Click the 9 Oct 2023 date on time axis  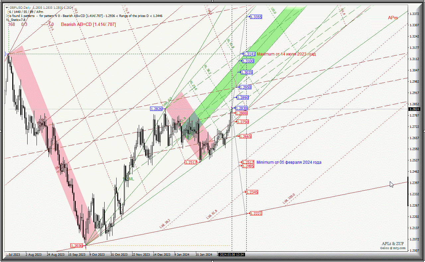pyautogui.click(x=96, y=255)
